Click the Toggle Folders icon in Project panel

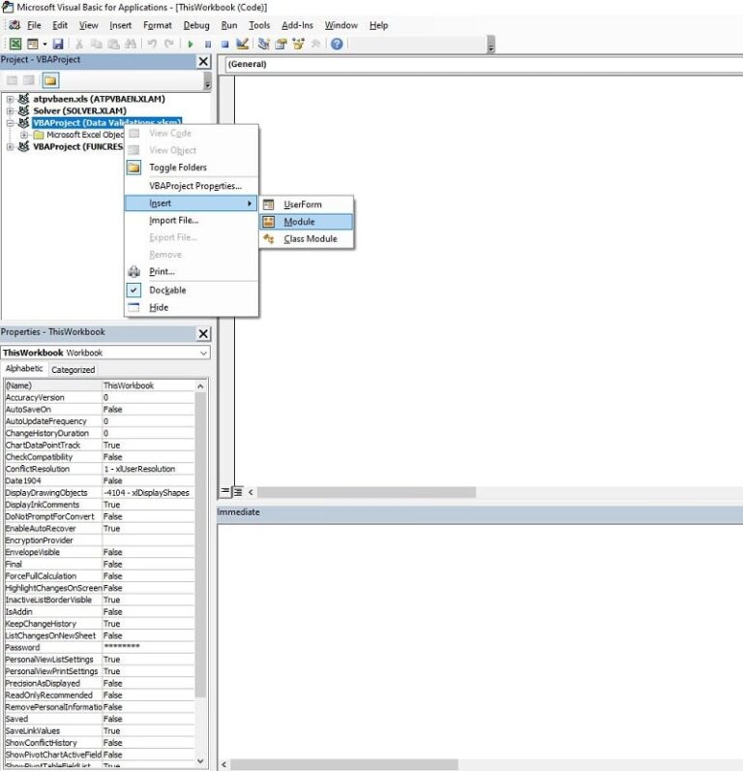coord(49,80)
